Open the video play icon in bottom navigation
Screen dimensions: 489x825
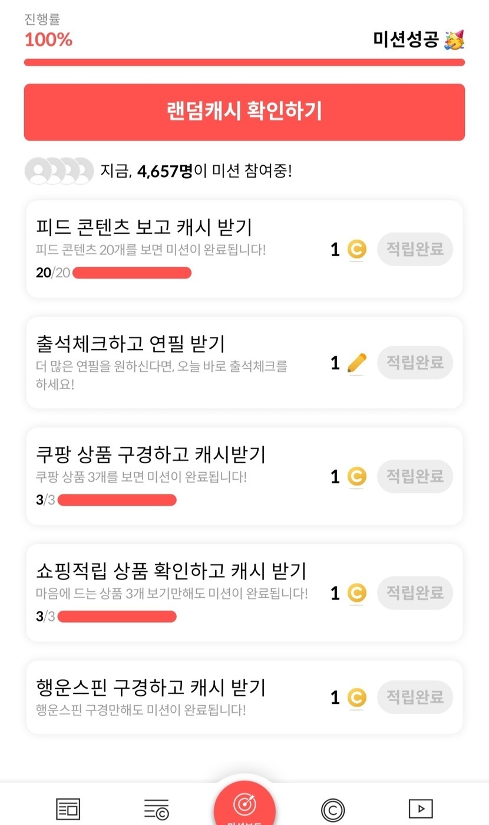point(421,808)
